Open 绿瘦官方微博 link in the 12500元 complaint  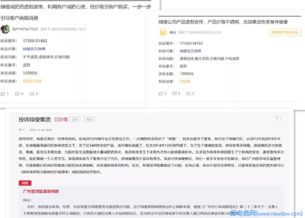34,49
